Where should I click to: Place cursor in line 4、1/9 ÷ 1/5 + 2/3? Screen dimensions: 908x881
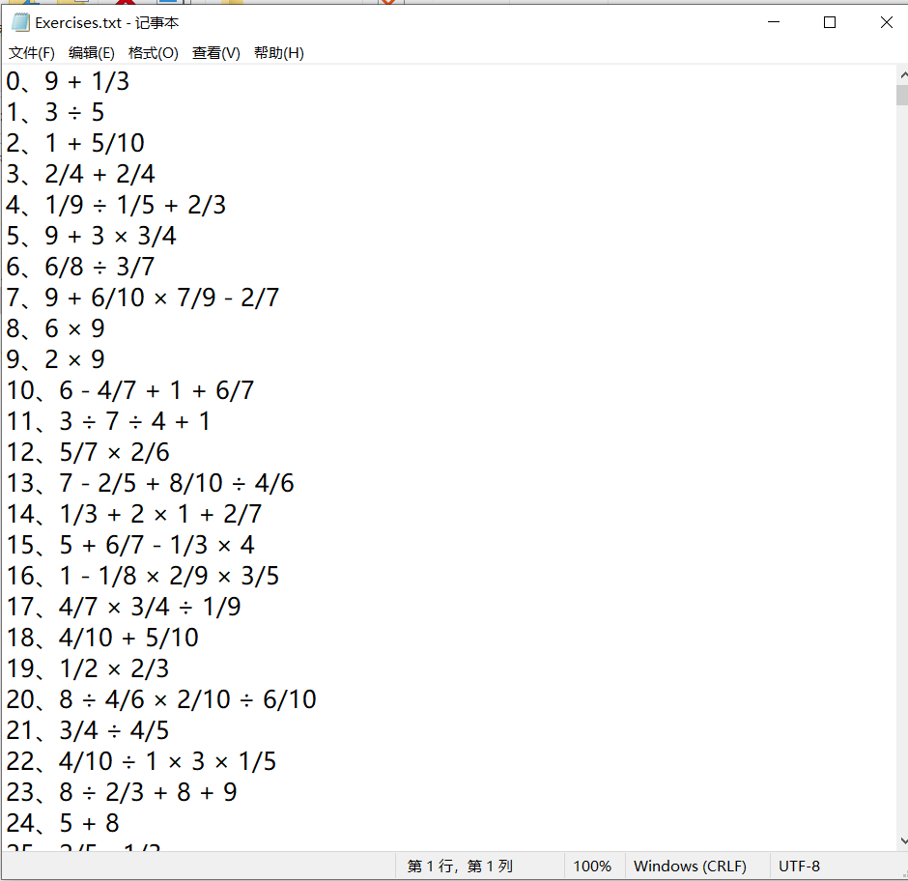[116, 205]
